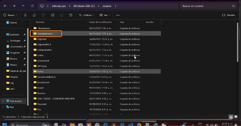Screen dimensions: 241x126
Task: Navigate back with the Back arrow
Action: pyautogui.click(x=5, y=6)
